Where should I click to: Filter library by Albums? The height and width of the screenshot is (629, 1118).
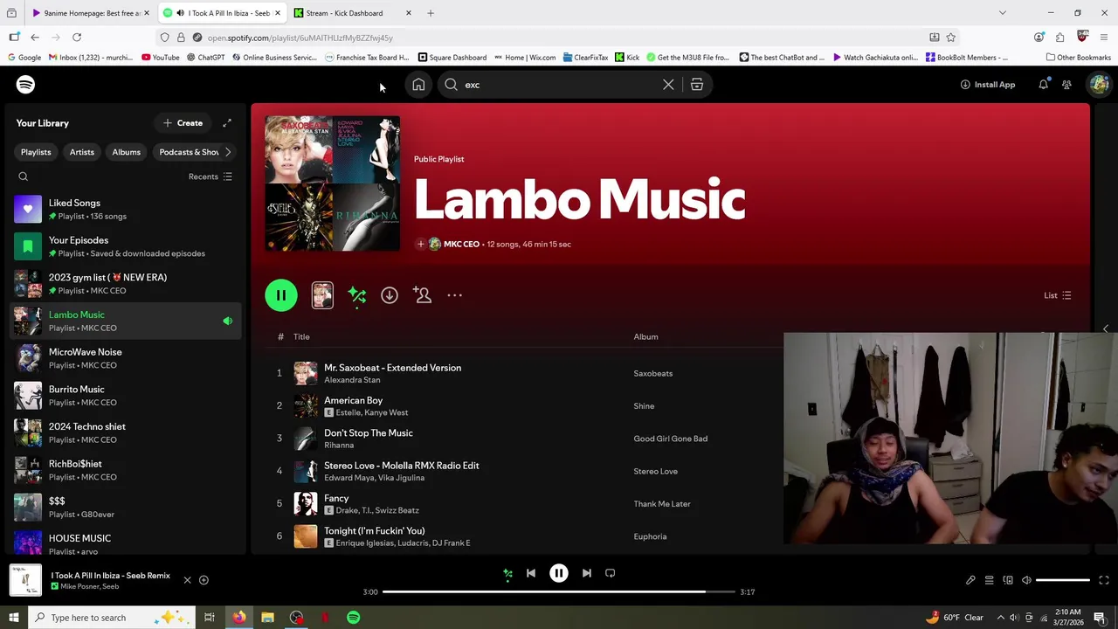tap(126, 152)
